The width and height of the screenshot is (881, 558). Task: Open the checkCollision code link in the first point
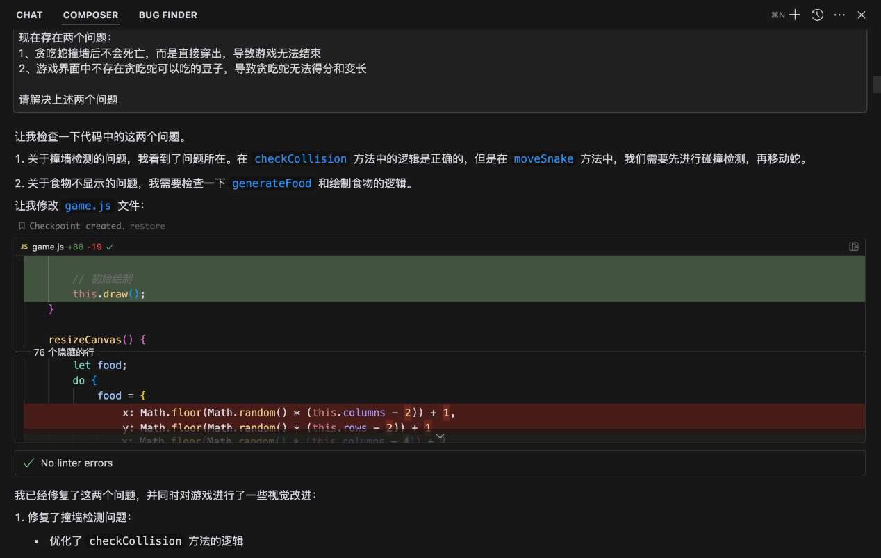[300, 159]
